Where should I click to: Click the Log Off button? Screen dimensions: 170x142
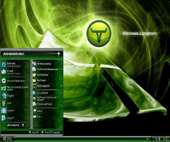click(34, 132)
